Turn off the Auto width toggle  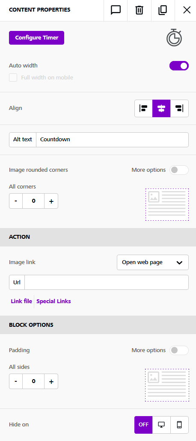179,66
